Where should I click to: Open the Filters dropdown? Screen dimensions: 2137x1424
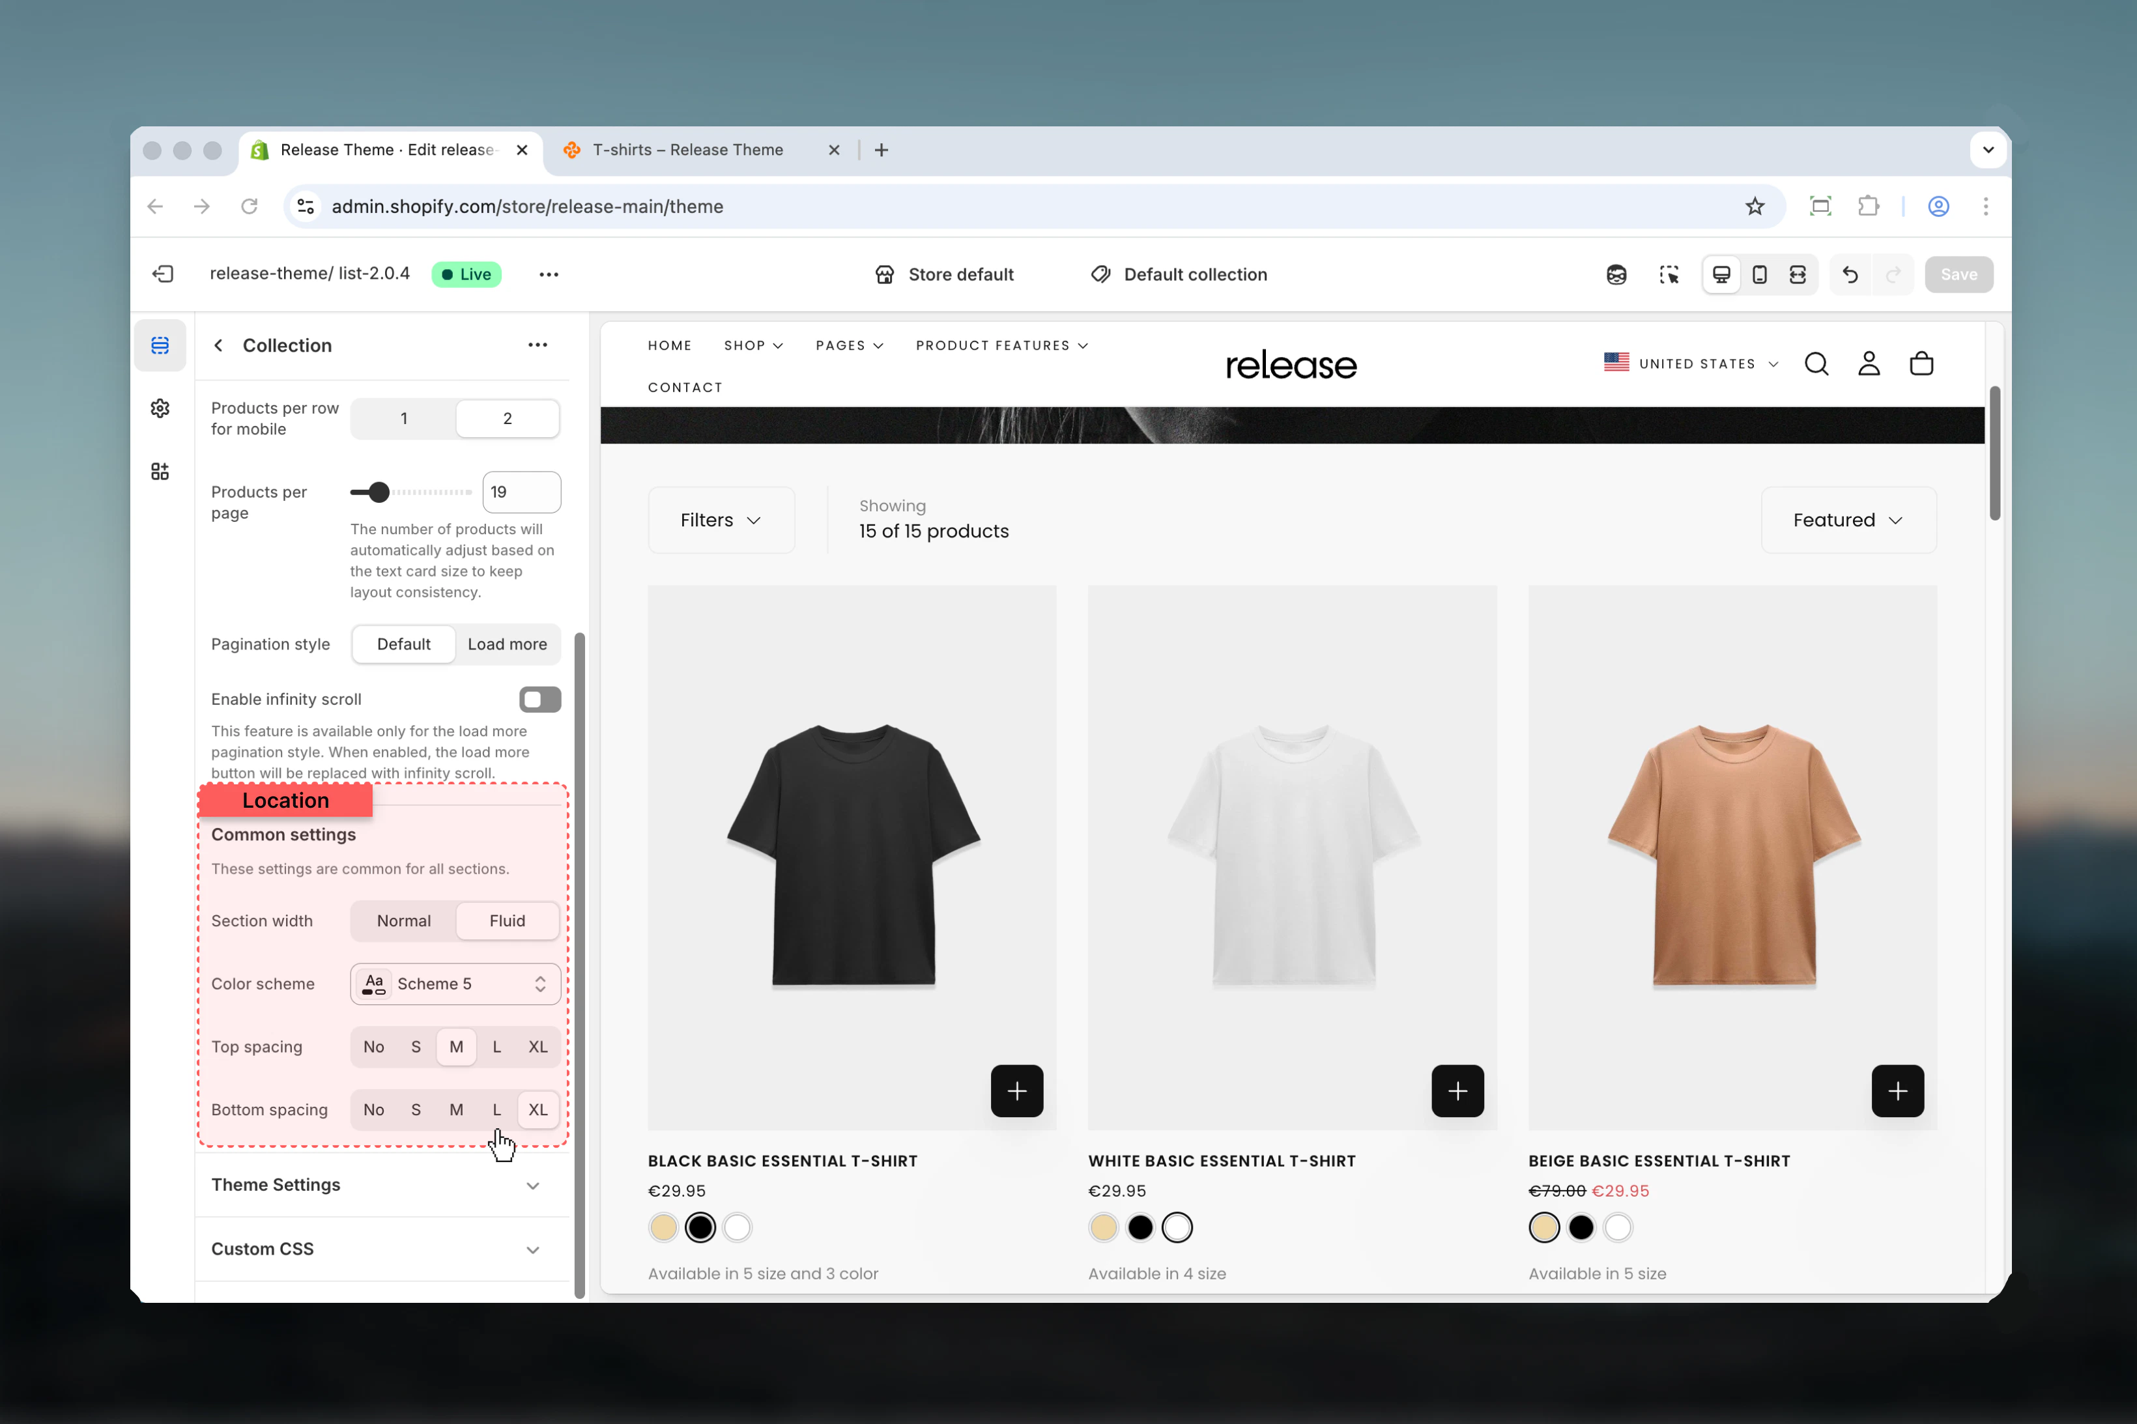pos(721,520)
